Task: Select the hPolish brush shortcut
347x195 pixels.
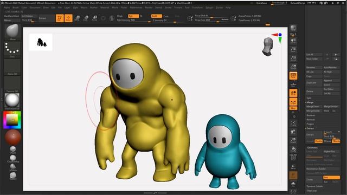Action: (13, 167)
